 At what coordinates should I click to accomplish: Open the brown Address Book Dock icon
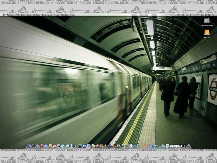(x=51, y=146)
